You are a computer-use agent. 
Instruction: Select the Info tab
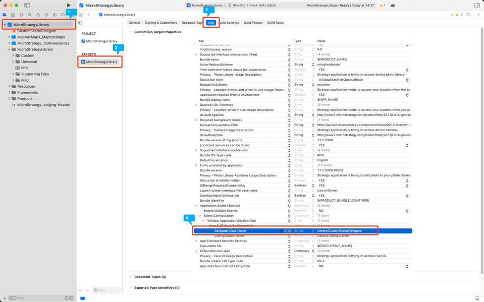pos(211,23)
